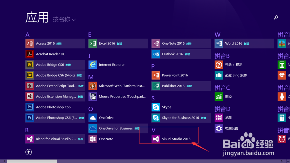
Task: Launch the OneNote 2016 icon
Action: pos(156,44)
